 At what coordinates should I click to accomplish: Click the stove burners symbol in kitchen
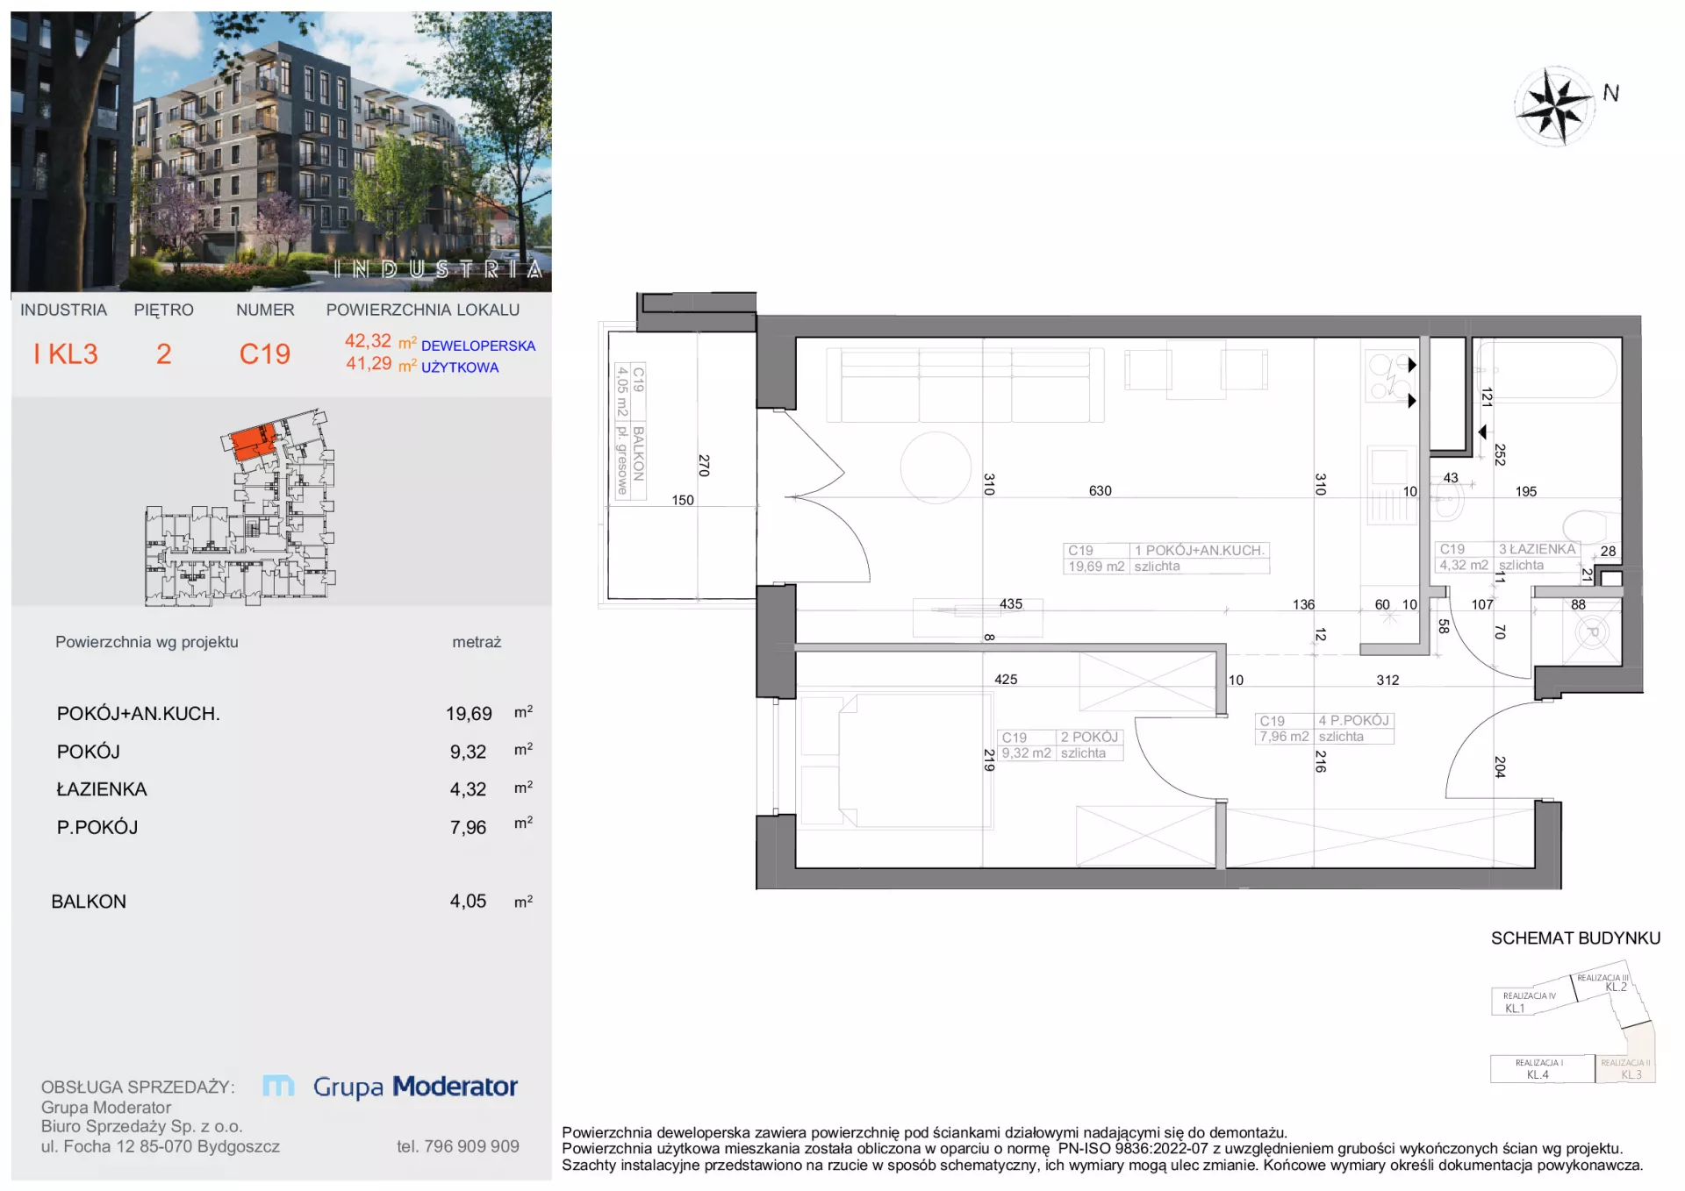(1389, 375)
